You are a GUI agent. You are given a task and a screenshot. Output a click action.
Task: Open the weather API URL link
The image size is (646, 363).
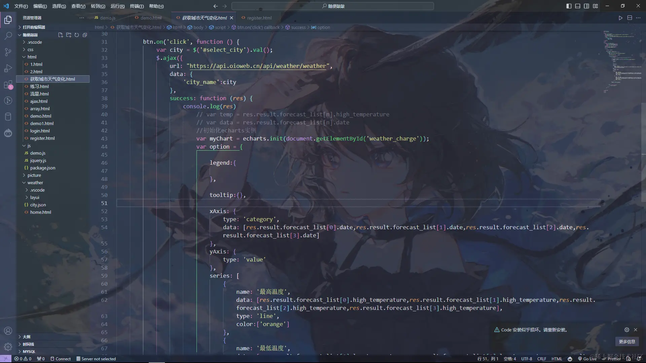258,66
